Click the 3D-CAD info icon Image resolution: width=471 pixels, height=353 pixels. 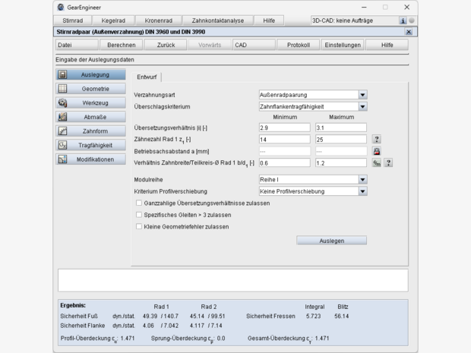click(x=403, y=20)
